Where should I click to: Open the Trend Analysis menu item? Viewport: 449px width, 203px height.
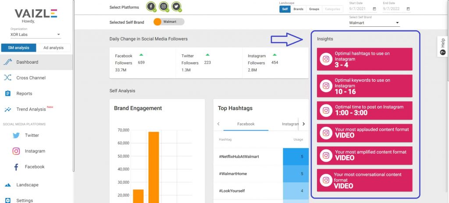(x=36, y=109)
